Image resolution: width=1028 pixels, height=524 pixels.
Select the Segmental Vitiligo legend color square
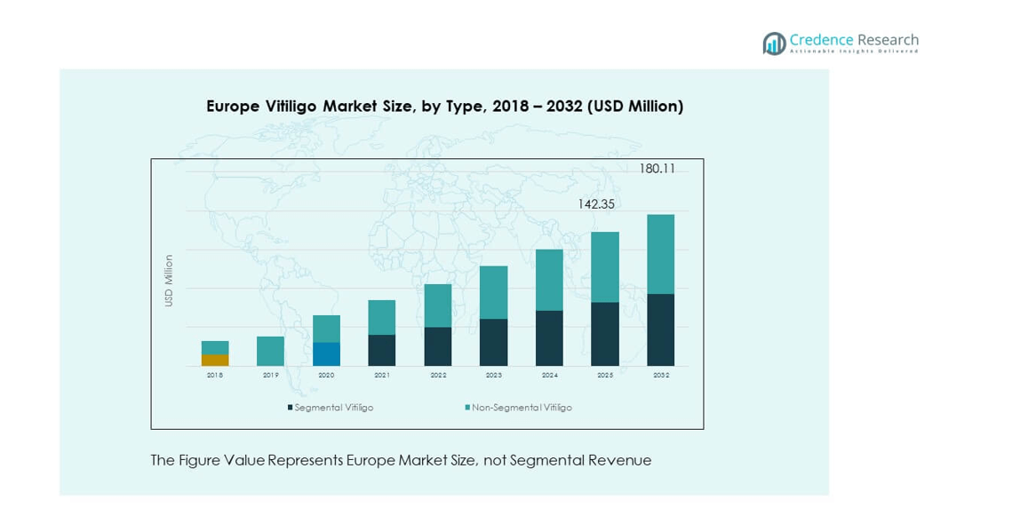[x=290, y=408]
